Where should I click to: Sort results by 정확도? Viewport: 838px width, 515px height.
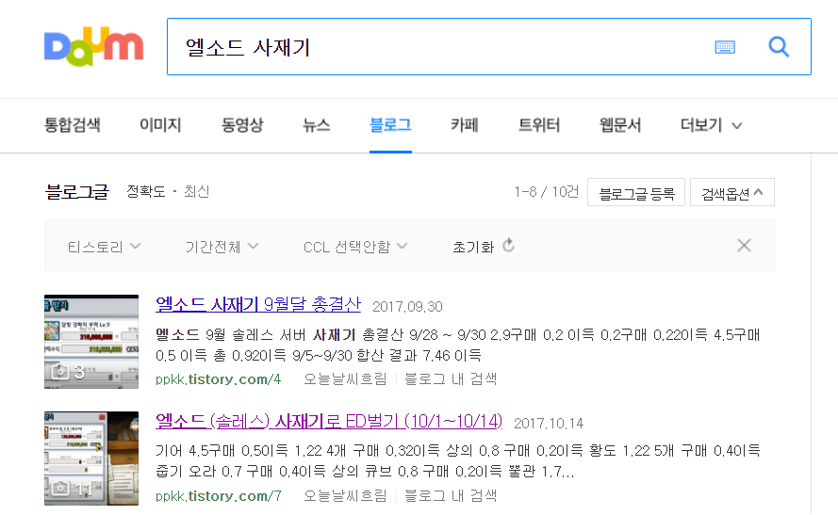[x=146, y=191]
